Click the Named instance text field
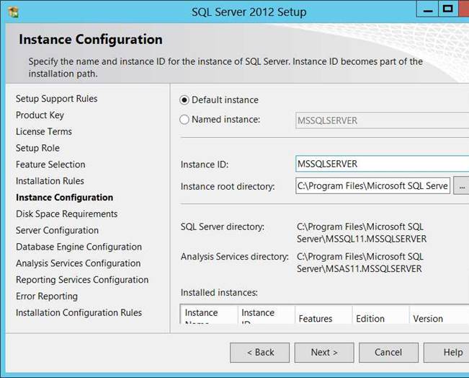The image size is (469, 378). 382,120
